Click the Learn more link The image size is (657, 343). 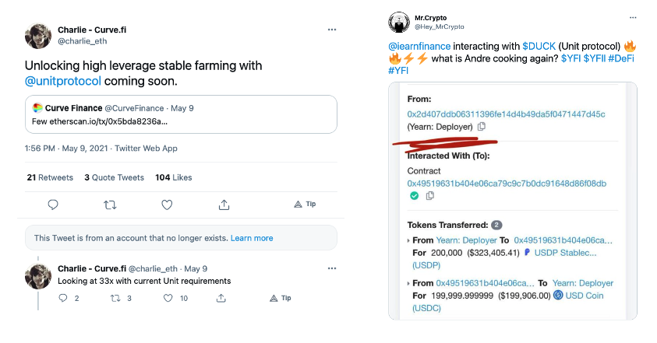(x=251, y=238)
